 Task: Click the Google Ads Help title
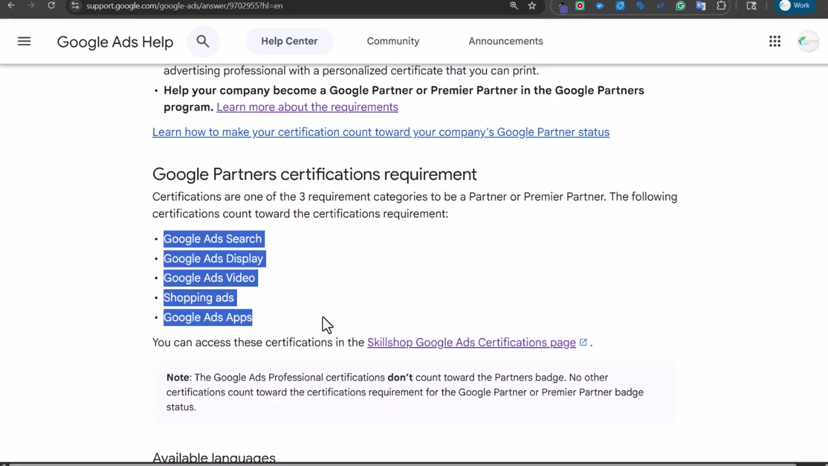(x=115, y=41)
